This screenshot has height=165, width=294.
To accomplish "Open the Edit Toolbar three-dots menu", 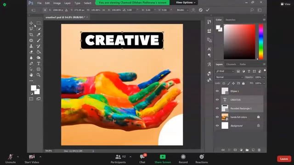I will click(x=31, y=81).
